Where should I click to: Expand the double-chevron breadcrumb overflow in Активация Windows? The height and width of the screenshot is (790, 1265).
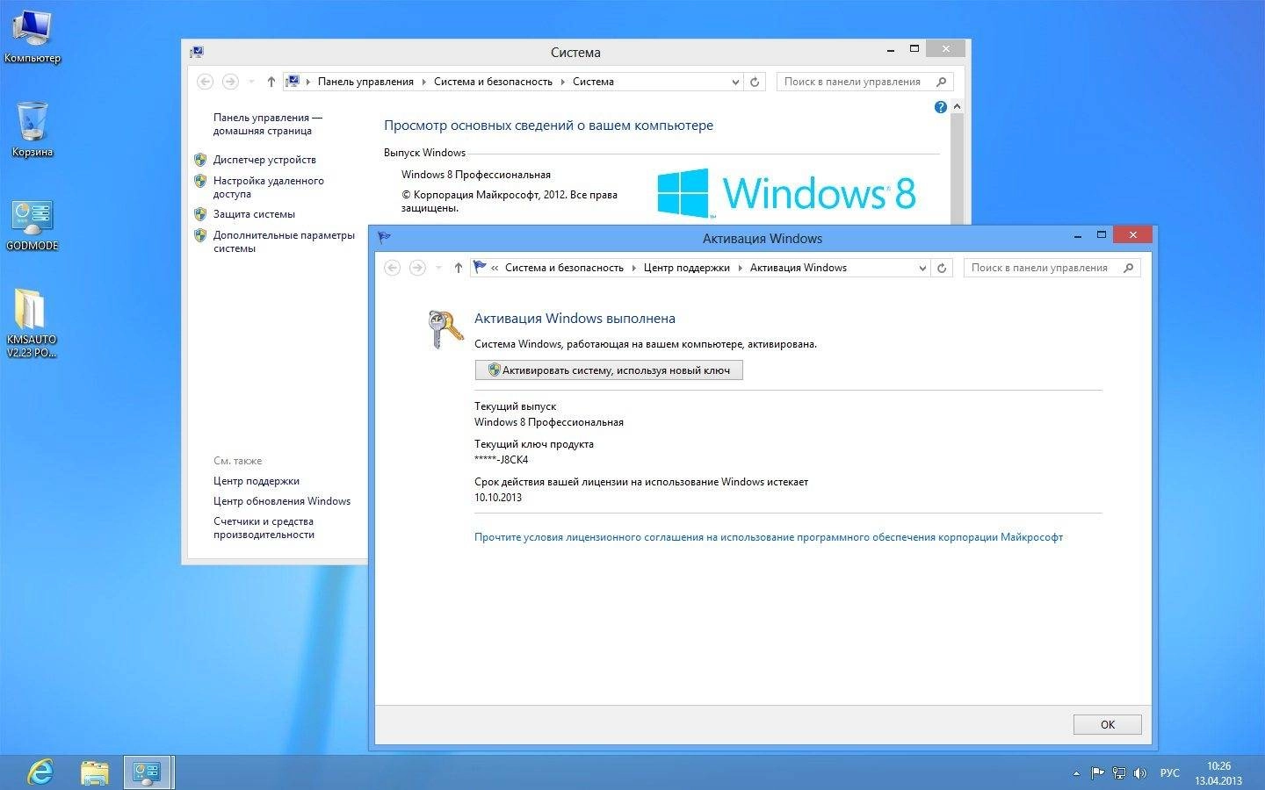pyautogui.click(x=495, y=268)
